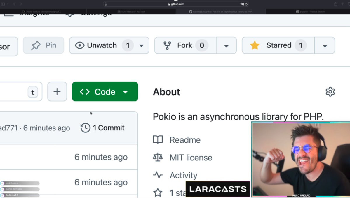Screen dimensions: 350x198
Task: Open the 1 Commit history link
Action: 102,128
